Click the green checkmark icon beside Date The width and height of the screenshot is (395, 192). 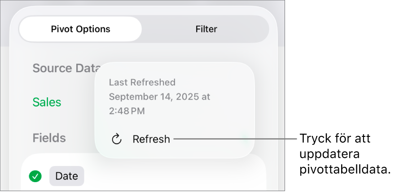pyautogui.click(x=35, y=176)
